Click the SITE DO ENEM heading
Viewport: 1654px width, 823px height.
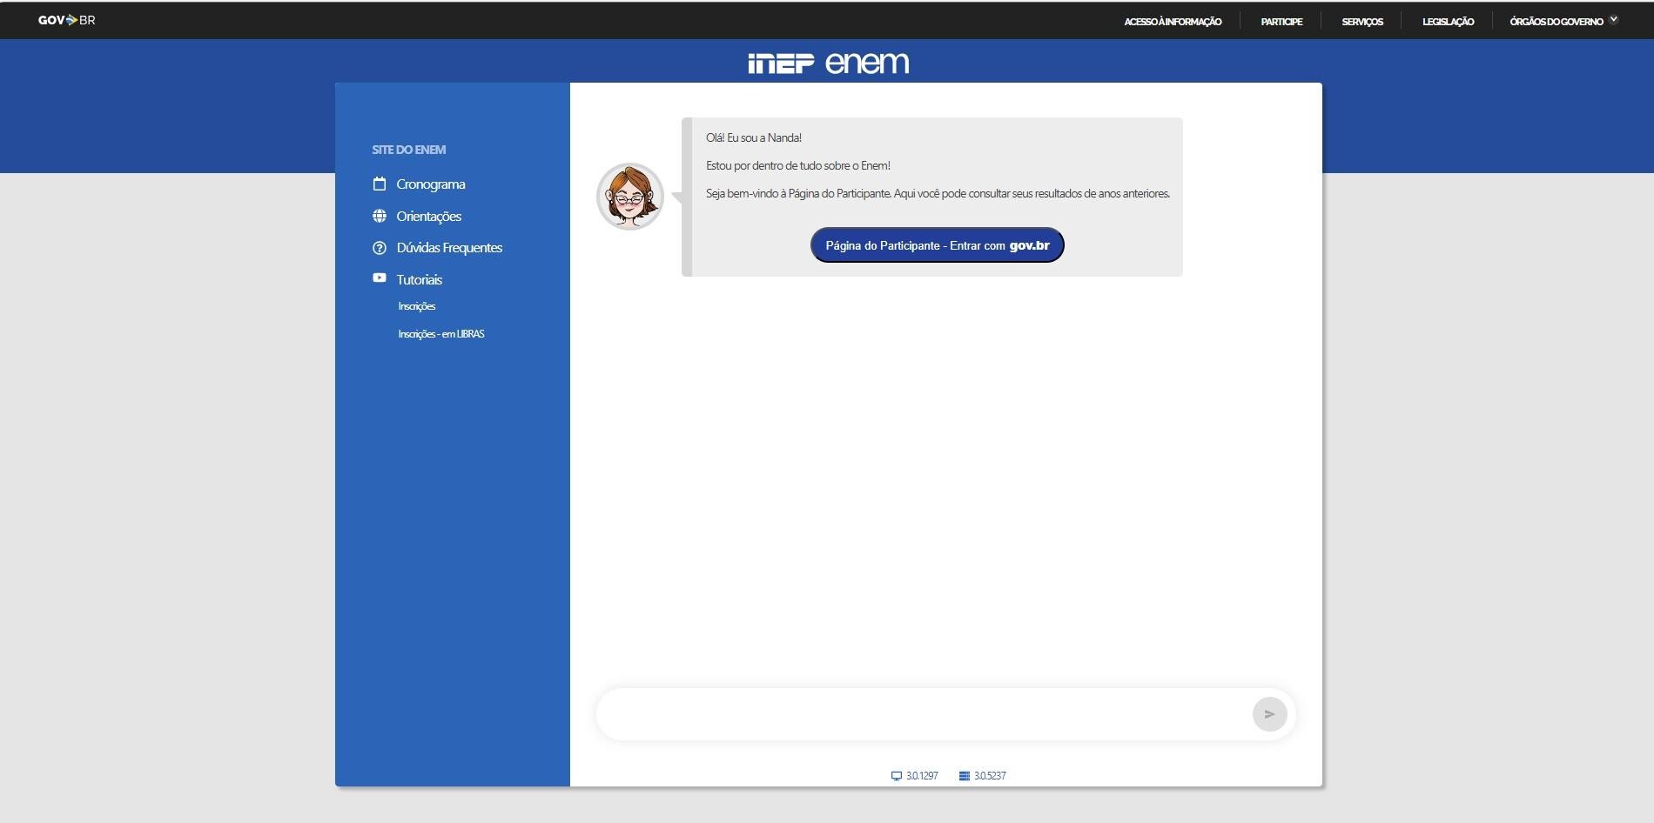[409, 150]
